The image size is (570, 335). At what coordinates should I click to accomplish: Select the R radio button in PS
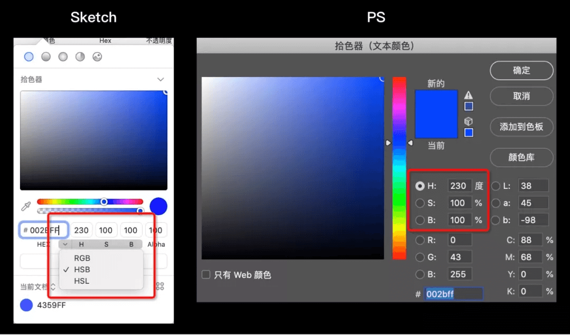(420, 240)
